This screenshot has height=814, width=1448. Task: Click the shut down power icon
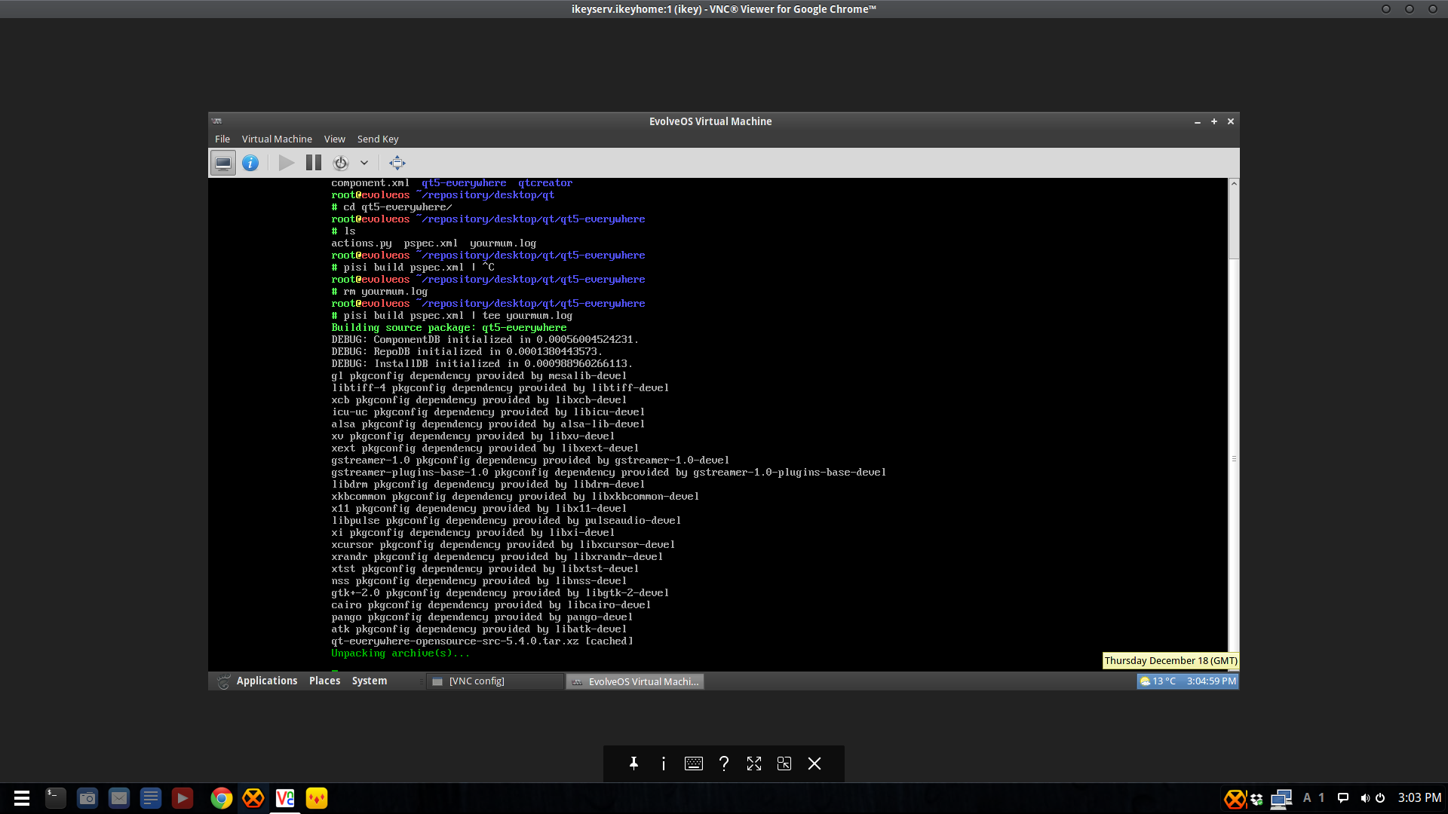[x=341, y=163]
